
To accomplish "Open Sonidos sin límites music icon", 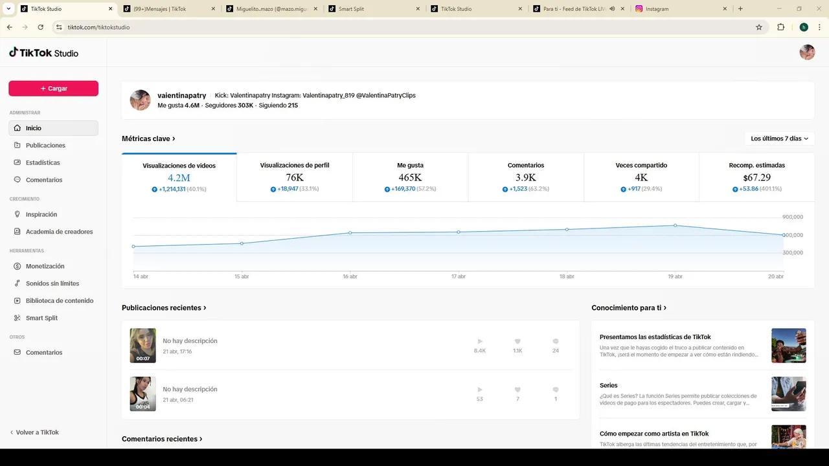I will click(x=17, y=283).
